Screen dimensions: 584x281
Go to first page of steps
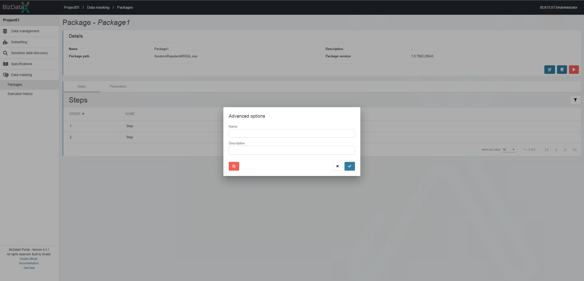[x=547, y=149]
